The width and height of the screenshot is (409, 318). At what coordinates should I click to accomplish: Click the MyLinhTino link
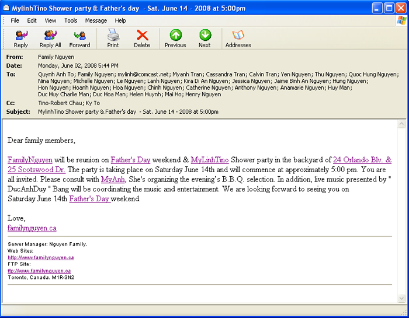pyautogui.click(x=210, y=160)
